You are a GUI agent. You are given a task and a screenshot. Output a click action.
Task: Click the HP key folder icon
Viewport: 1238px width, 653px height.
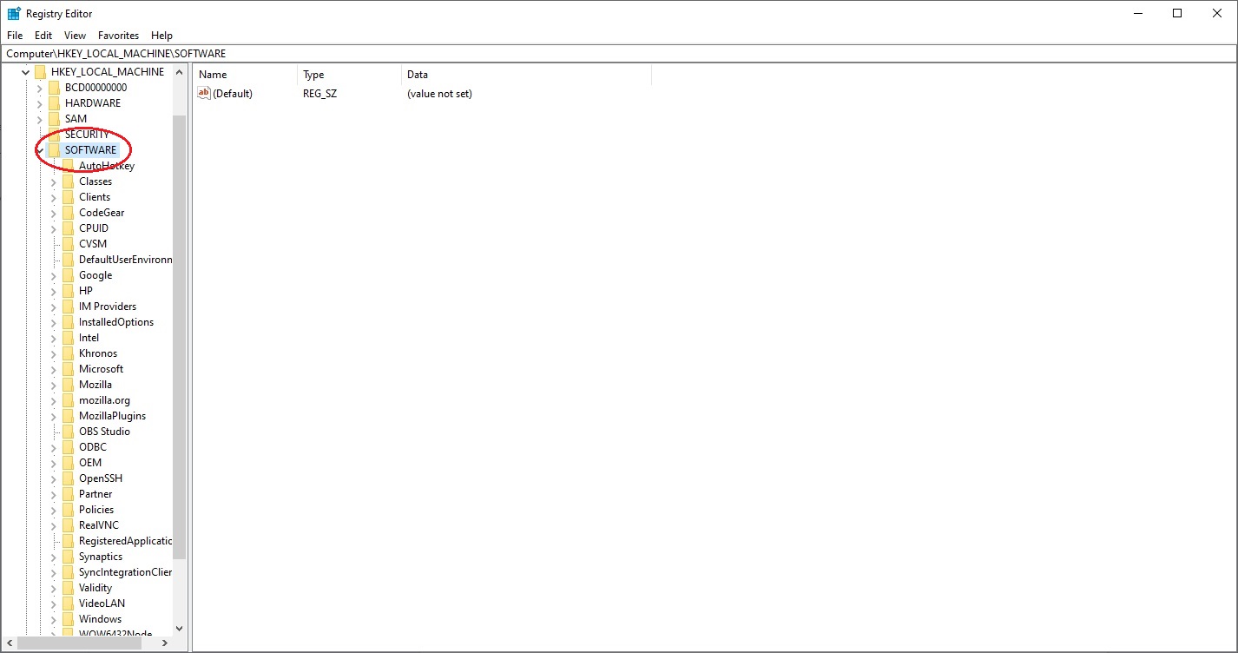click(68, 291)
